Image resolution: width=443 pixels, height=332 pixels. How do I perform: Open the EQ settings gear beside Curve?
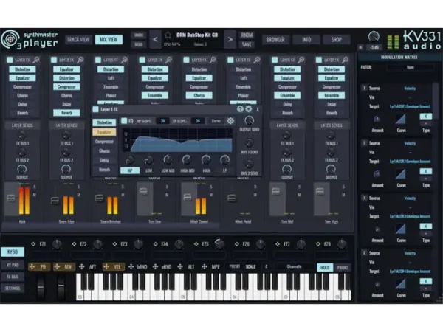coord(230,121)
